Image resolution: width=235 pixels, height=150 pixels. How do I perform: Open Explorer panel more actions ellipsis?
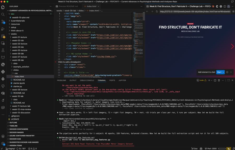[50, 6]
